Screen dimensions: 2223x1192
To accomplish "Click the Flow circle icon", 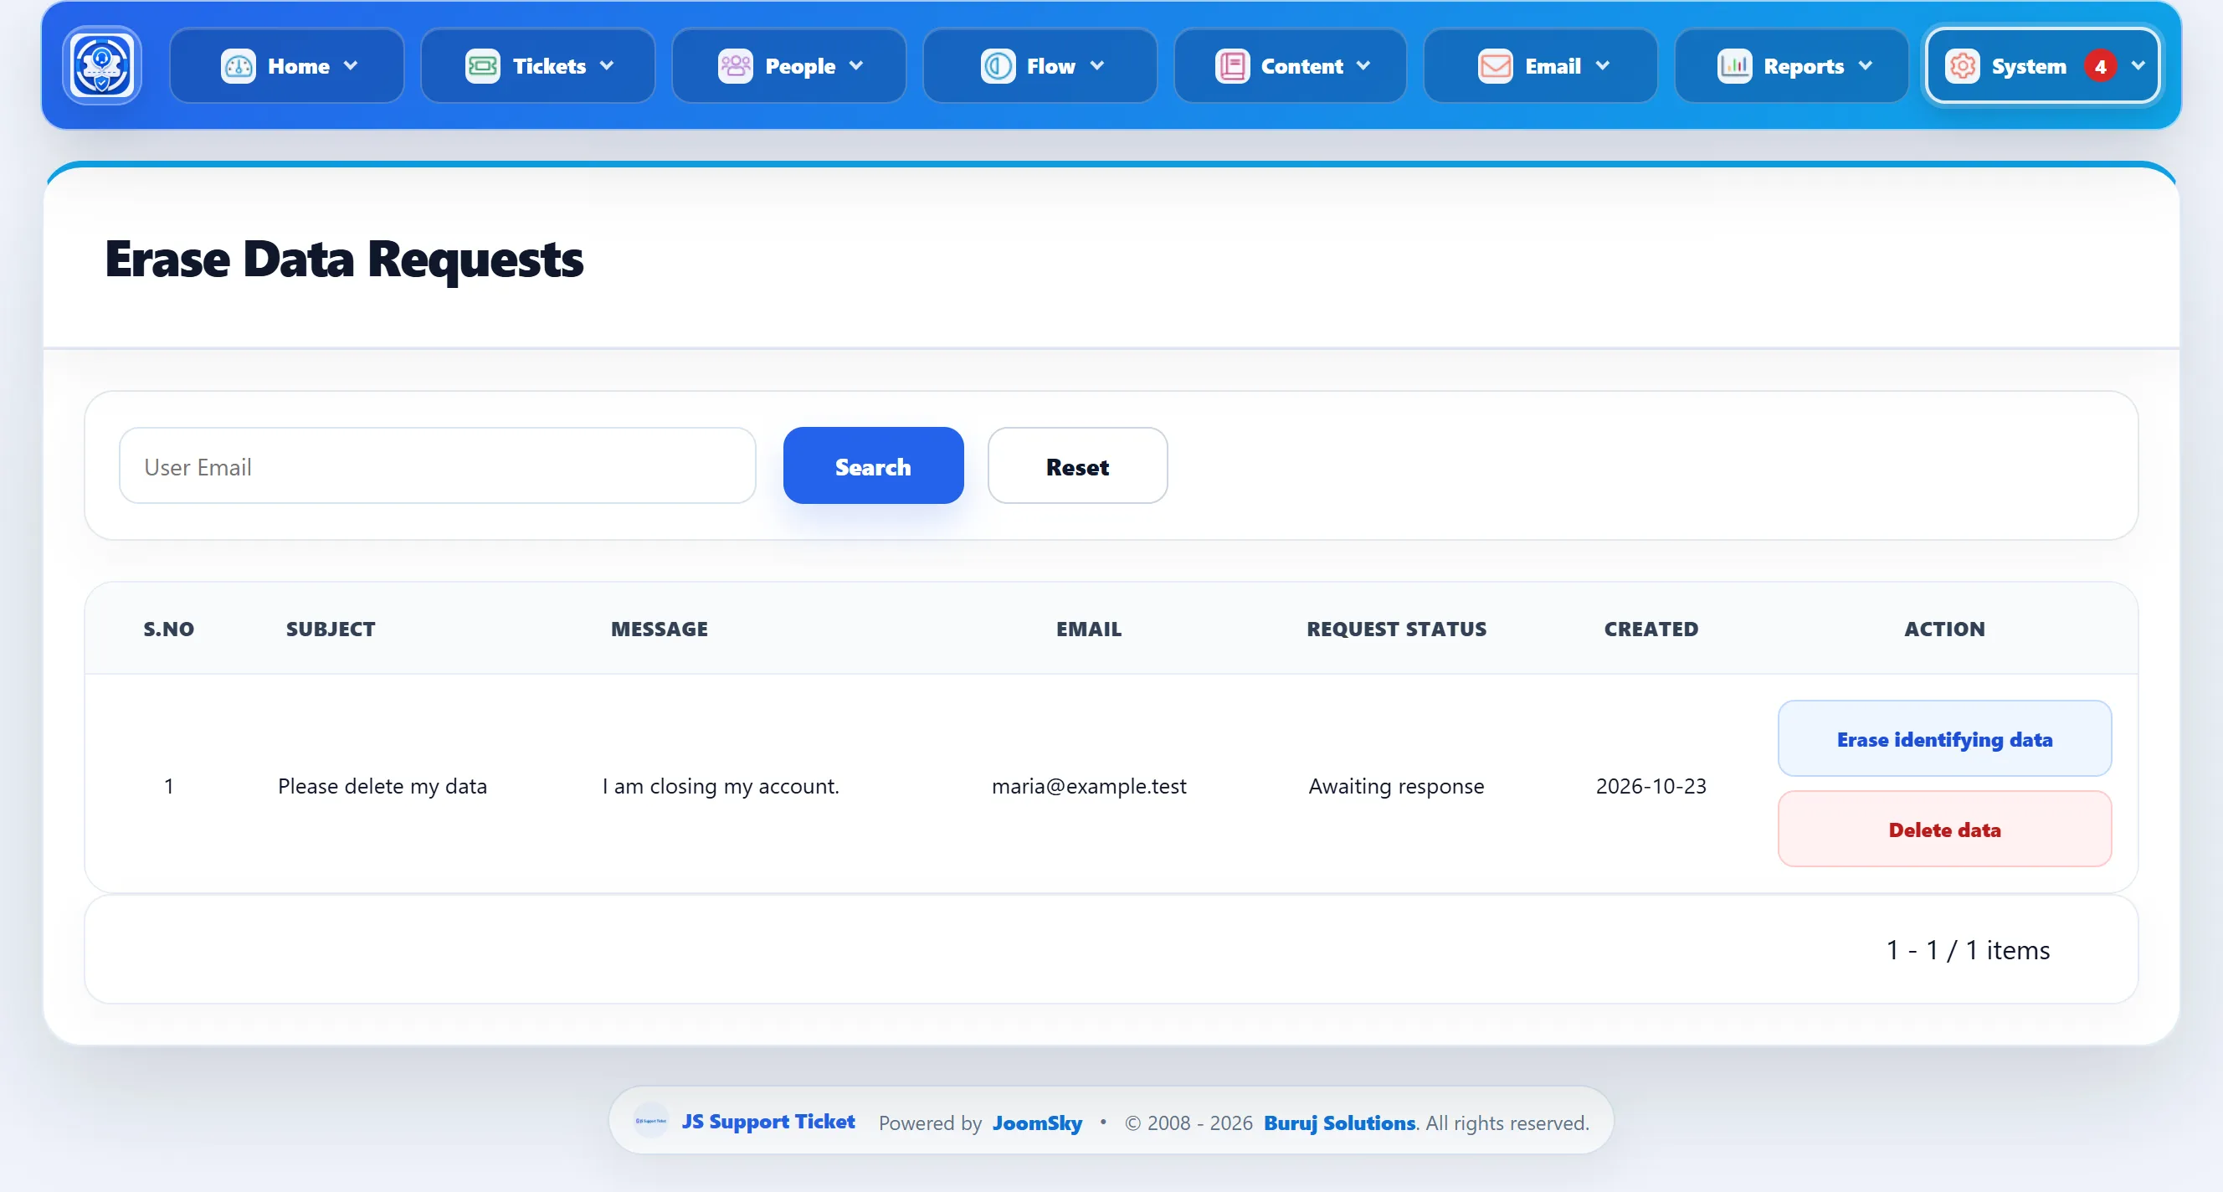I will pos(998,65).
